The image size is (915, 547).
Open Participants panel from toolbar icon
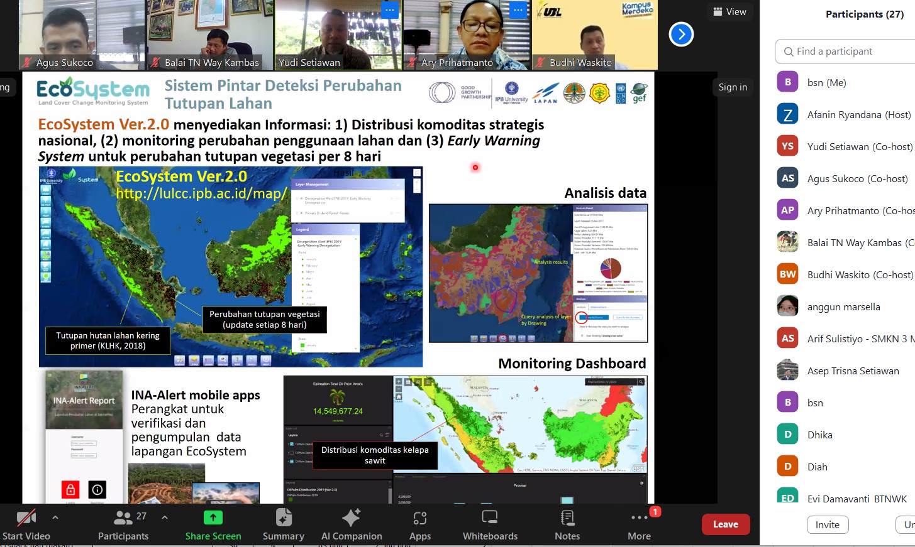[x=123, y=518]
